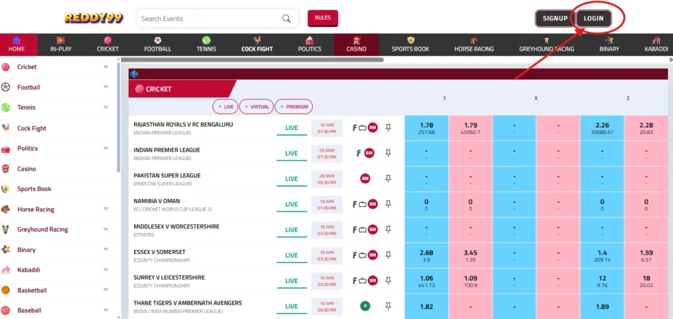Click lay odds 2.28 in Rajasthan Royals row
This screenshot has width=673, height=319.
646,128
